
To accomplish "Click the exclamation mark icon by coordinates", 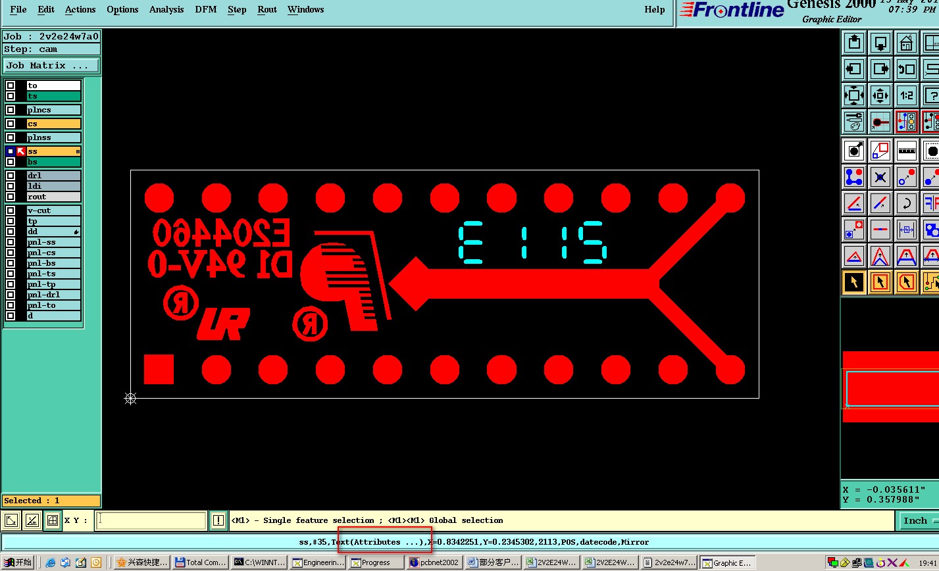I will click(218, 521).
